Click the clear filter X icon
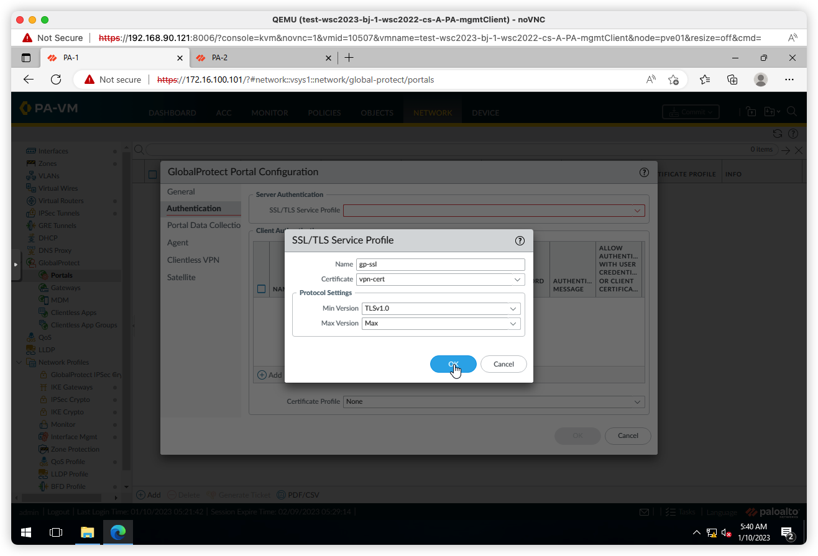Image resolution: width=818 pixels, height=556 pixels. point(799,150)
